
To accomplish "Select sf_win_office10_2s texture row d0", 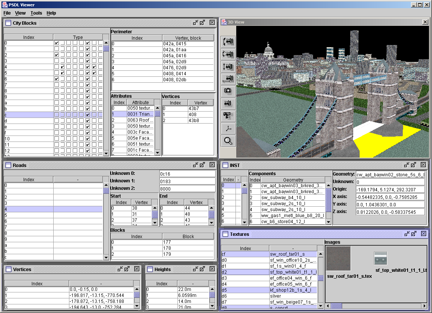I will pos(293,260).
